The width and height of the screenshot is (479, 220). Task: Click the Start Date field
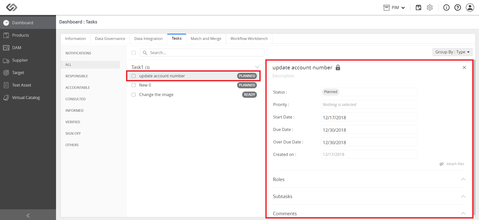pyautogui.click(x=369, y=117)
